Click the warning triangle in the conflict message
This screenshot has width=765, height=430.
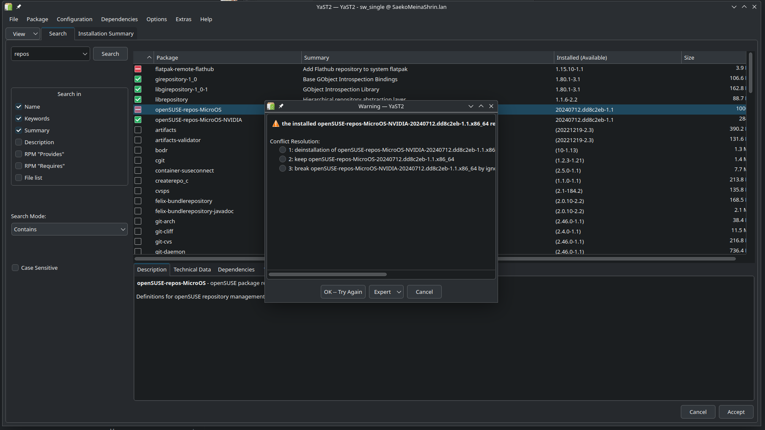(275, 123)
